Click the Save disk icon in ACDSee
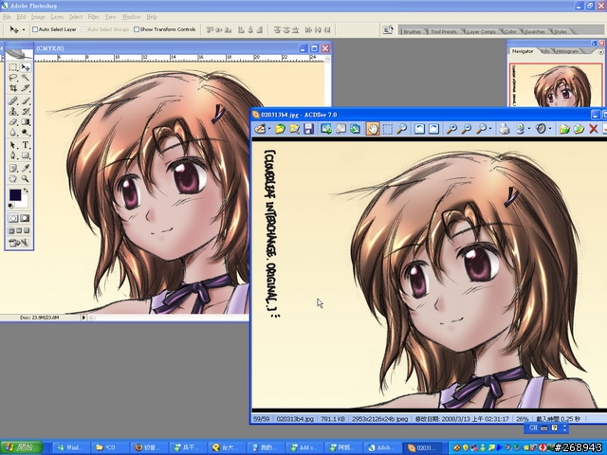This screenshot has height=455, width=607. pyautogui.click(x=308, y=129)
